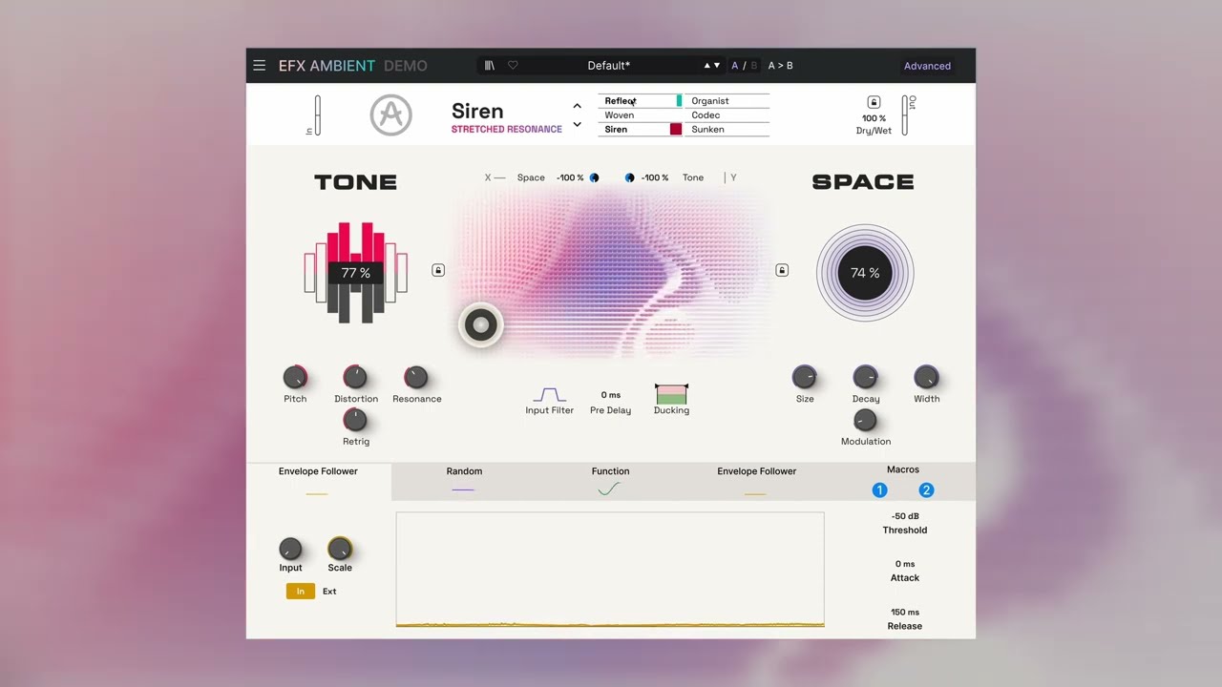This screenshot has height=687, width=1222.
Task: Click the Pitch knob
Action: click(295, 378)
